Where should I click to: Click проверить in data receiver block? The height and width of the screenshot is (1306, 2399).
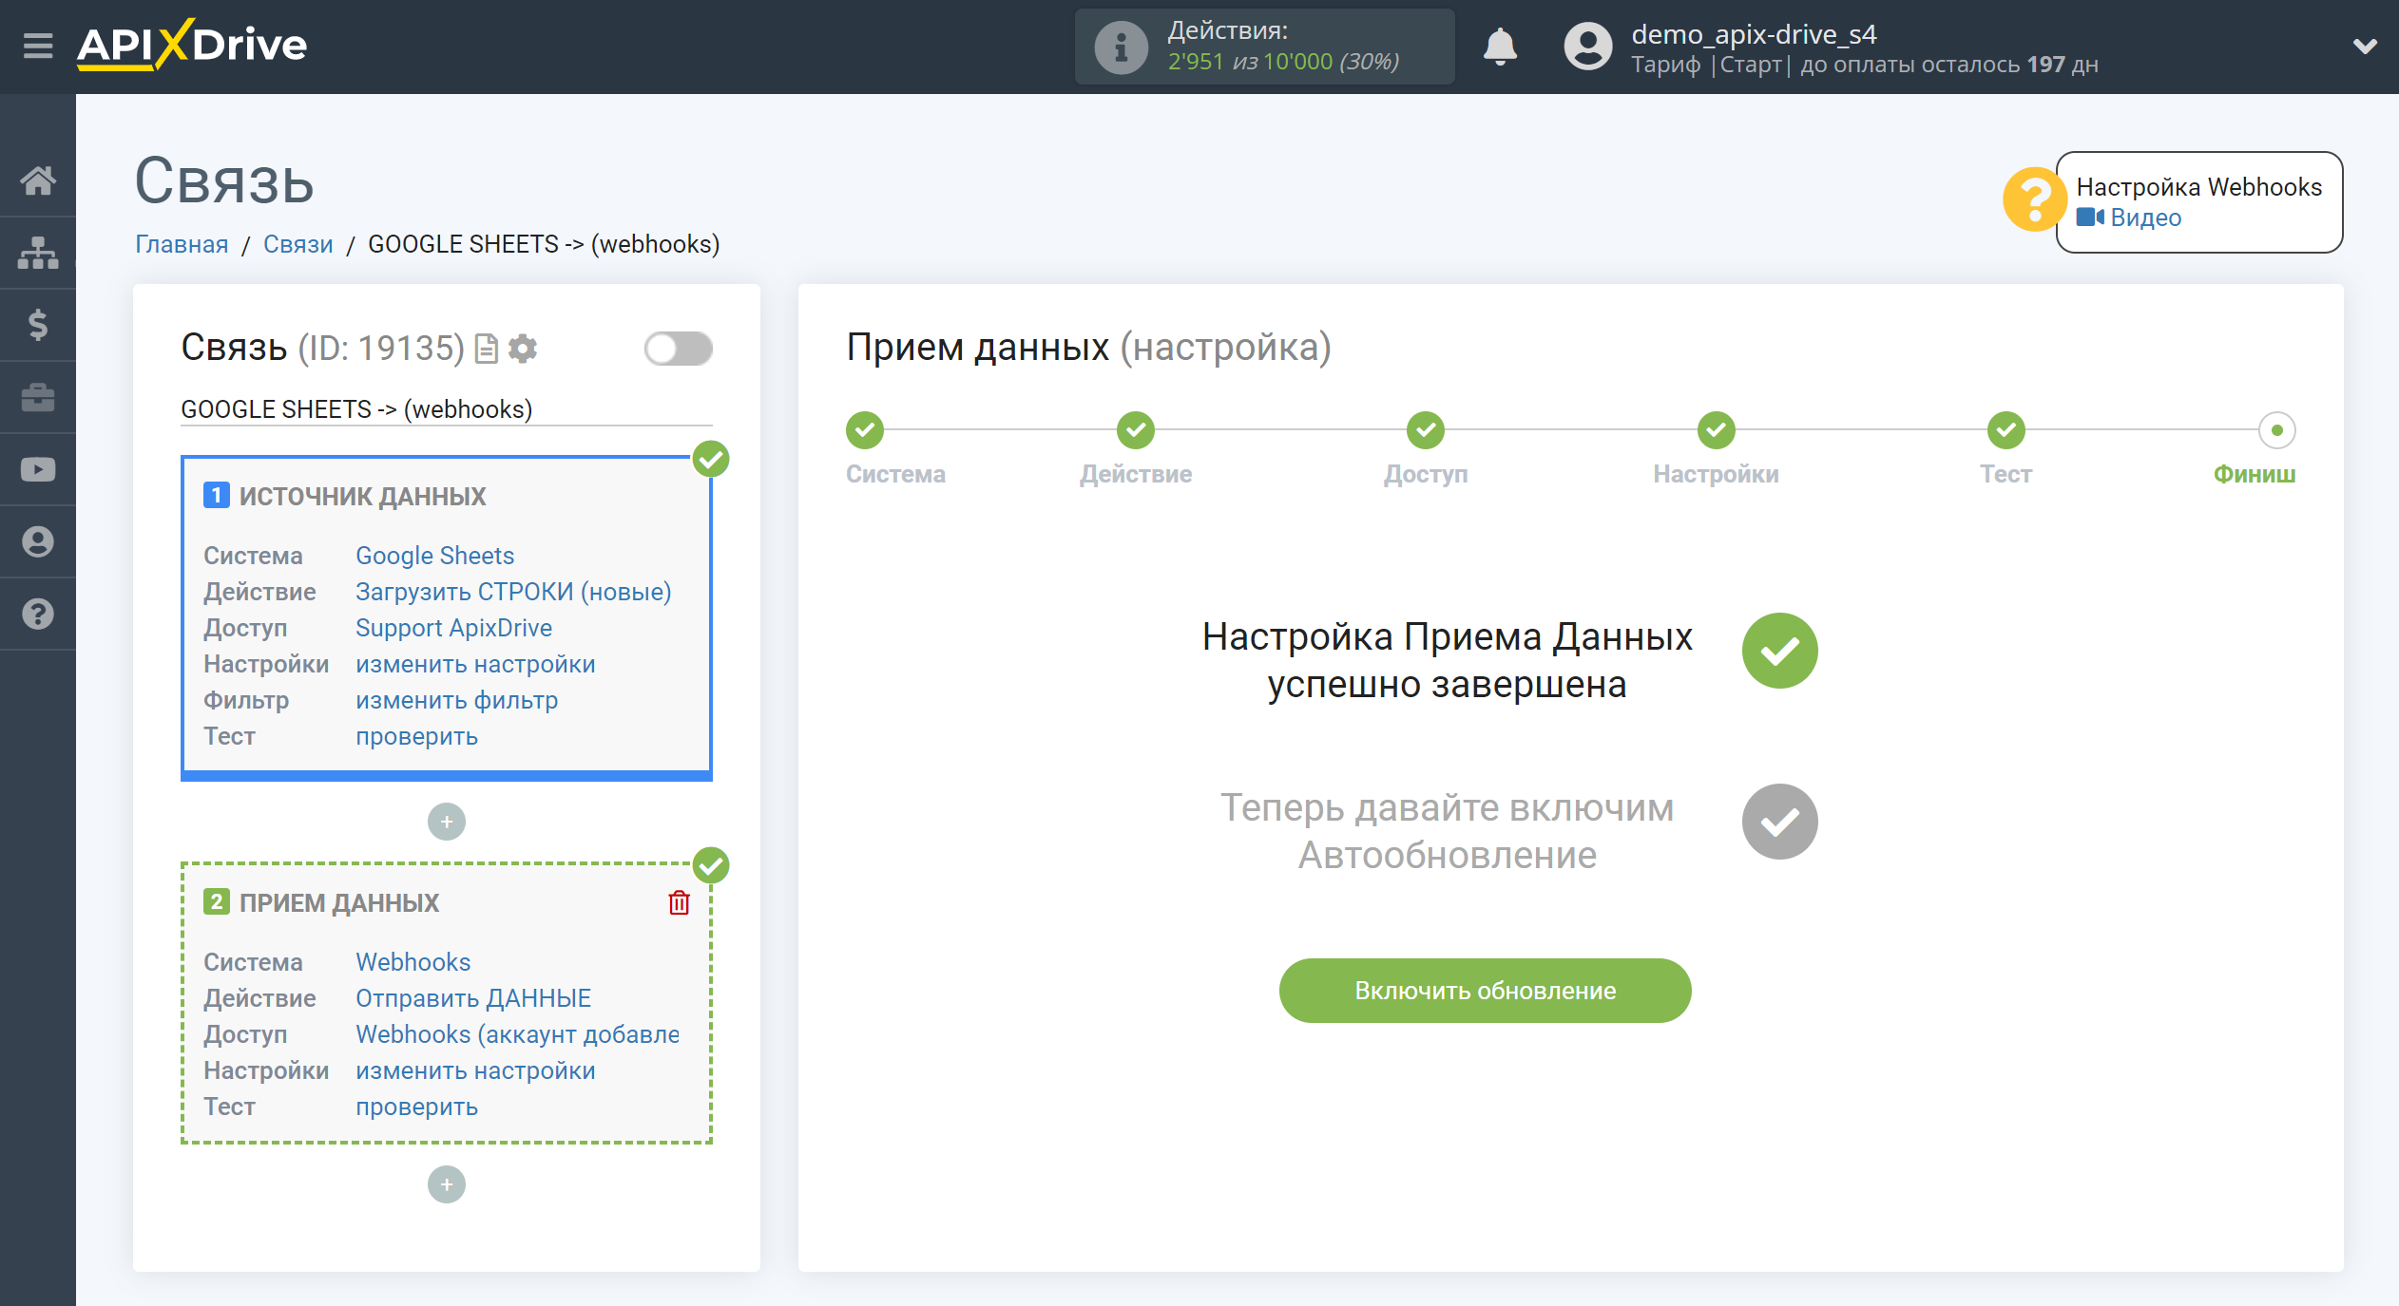tap(416, 1107)
